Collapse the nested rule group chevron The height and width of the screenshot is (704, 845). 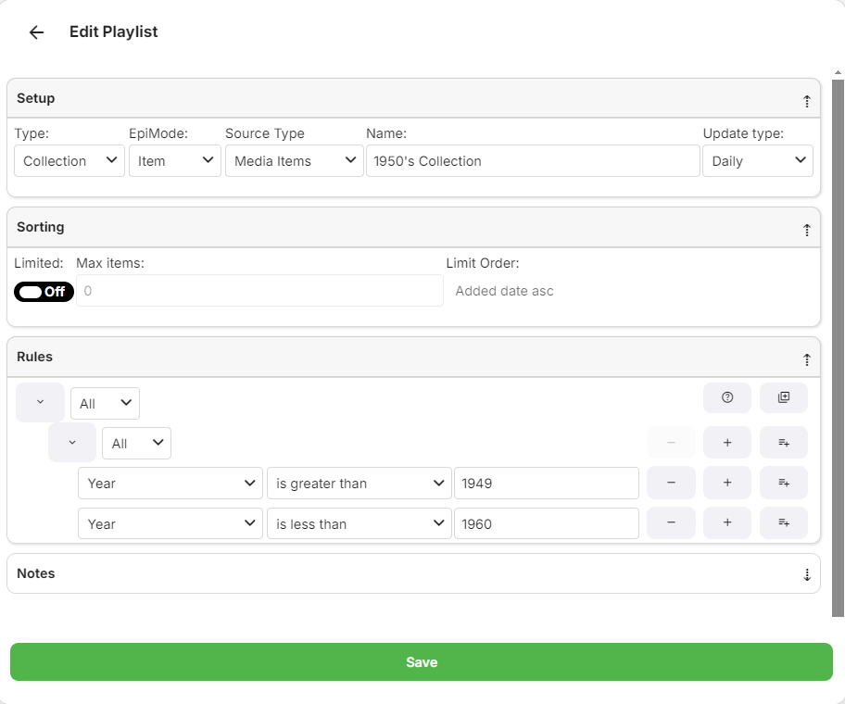[x=72, y=443]
